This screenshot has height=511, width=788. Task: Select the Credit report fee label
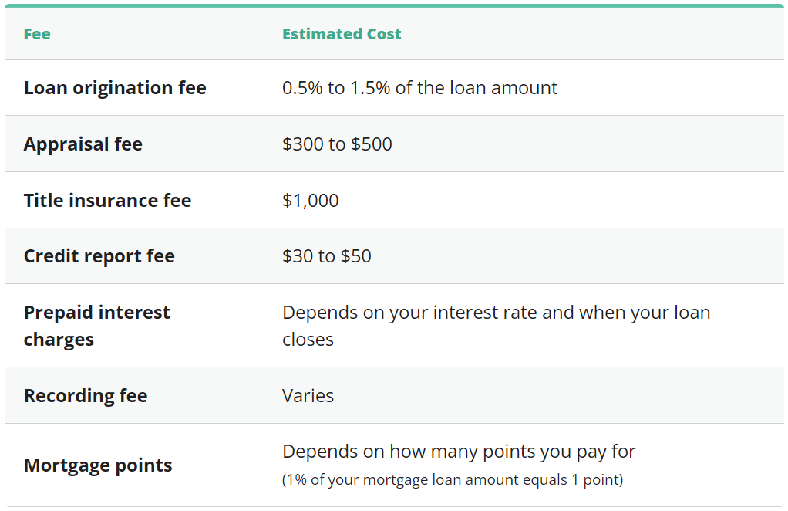(99, 256)
